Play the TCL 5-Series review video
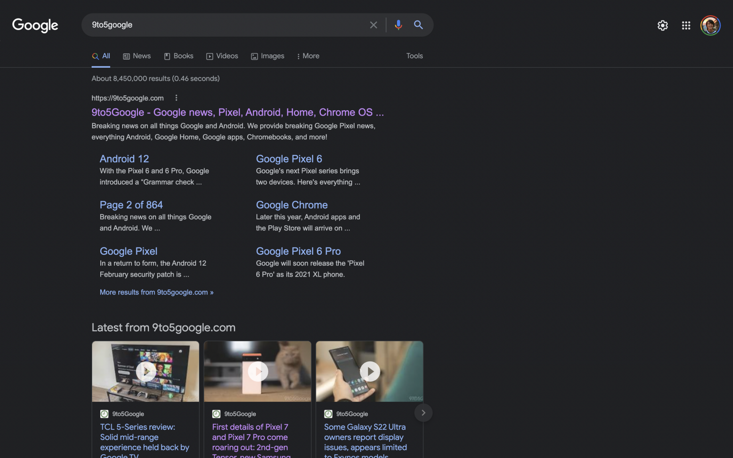This screenshot has width=733, height=458. click(145, 371)
